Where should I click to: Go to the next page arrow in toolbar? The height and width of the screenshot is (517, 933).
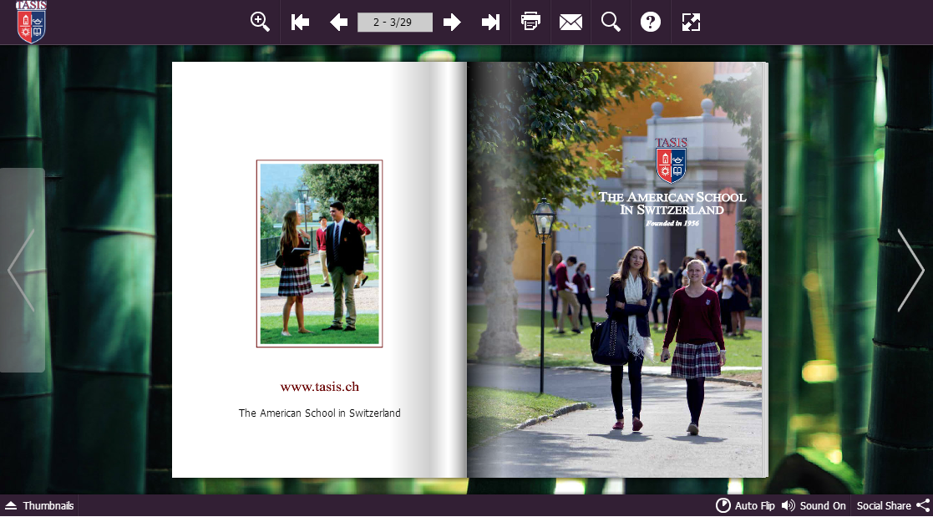pos(452,23)
